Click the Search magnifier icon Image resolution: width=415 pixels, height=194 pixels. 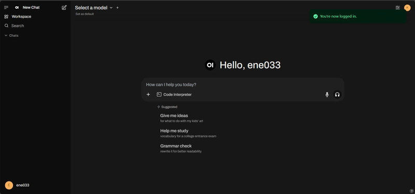[x=7, y=25]
